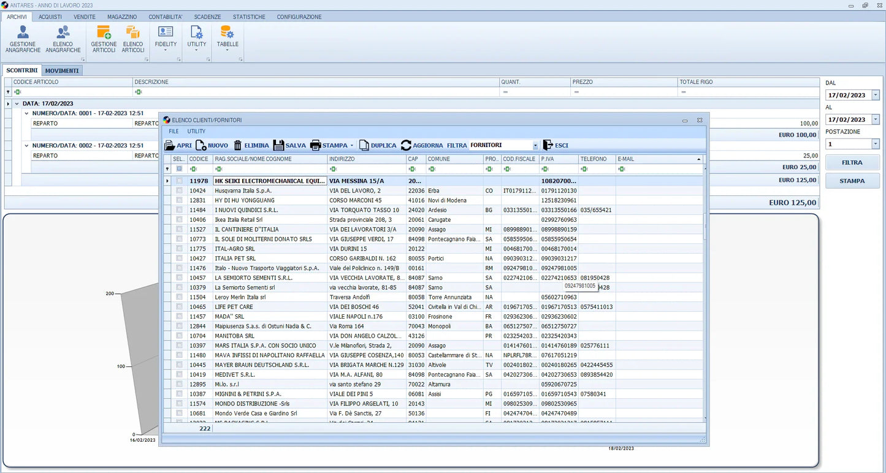Save changes with the Salva button
Image resolution: width=886 pixels, height=473 pixels.
[x=289, y=145]
